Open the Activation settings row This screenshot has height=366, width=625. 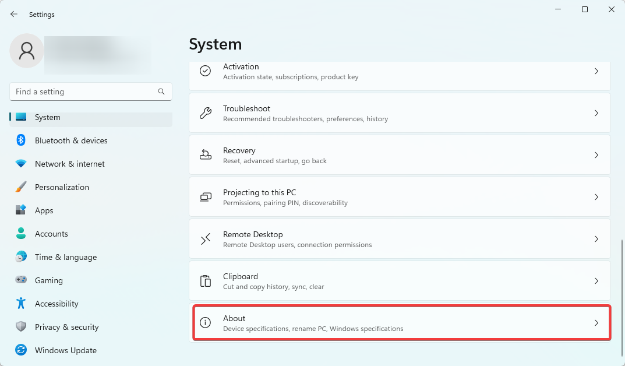coord(400,76)
